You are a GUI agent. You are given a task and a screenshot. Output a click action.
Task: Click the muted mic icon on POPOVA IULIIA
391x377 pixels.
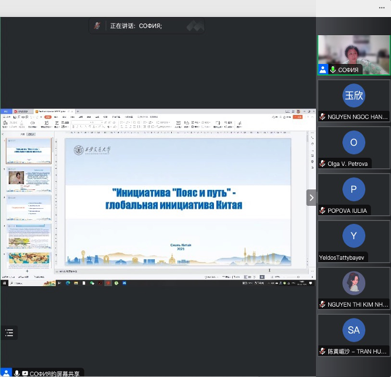tap(322, 210)
